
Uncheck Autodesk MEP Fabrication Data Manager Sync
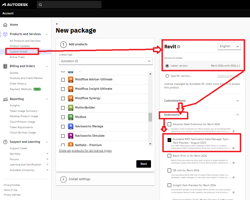point(170,140)
